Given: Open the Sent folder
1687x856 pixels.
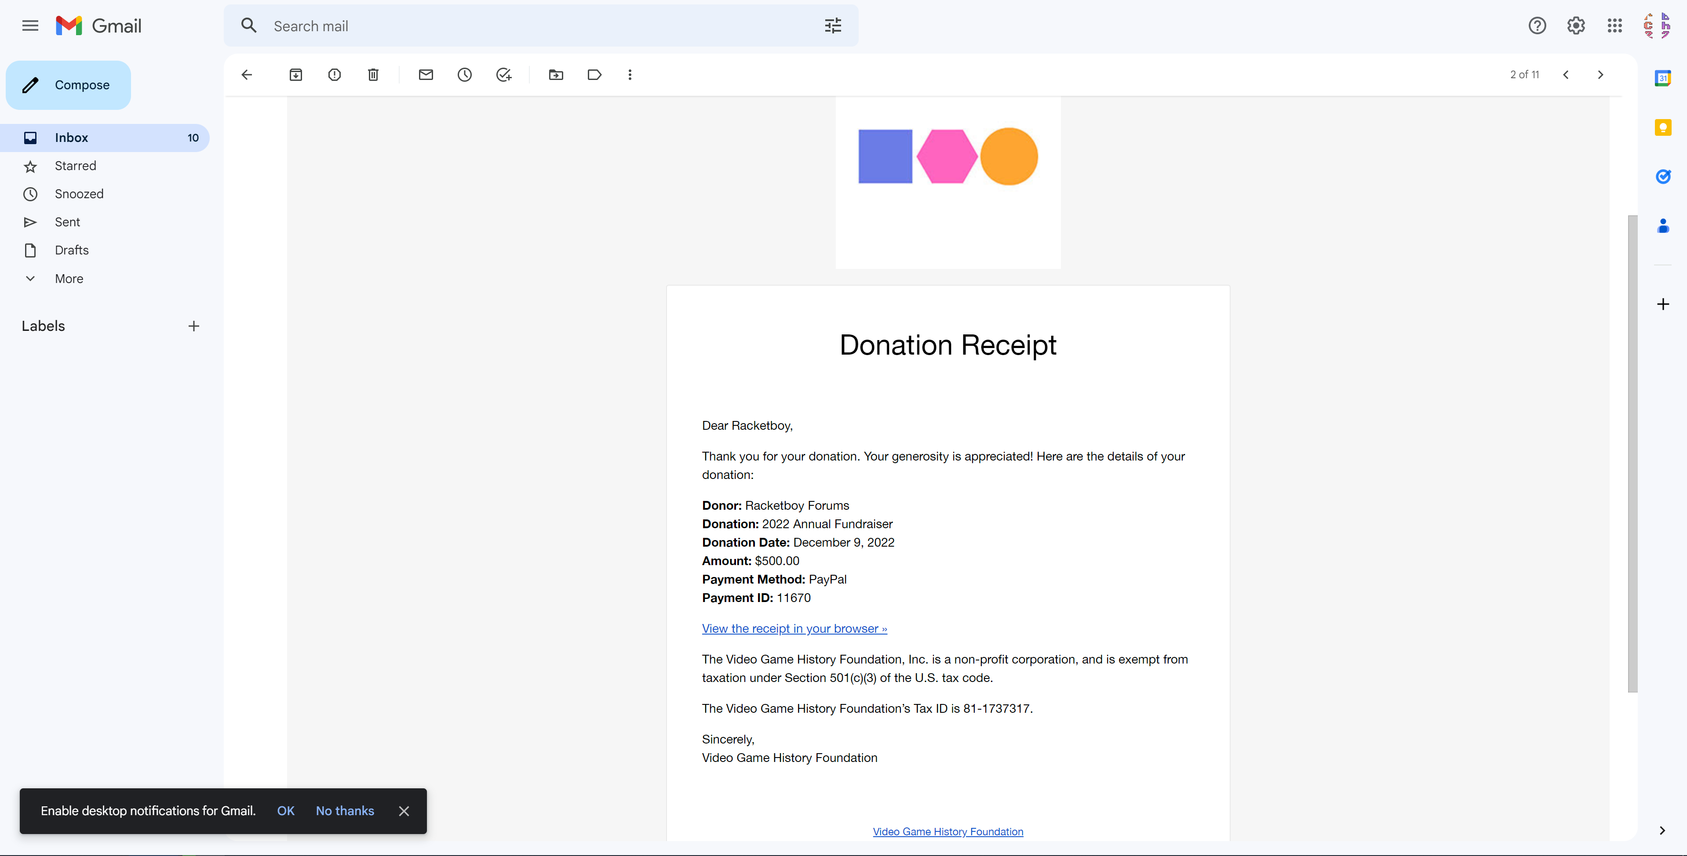Looking at the screenshot, I should coord(105,222).
